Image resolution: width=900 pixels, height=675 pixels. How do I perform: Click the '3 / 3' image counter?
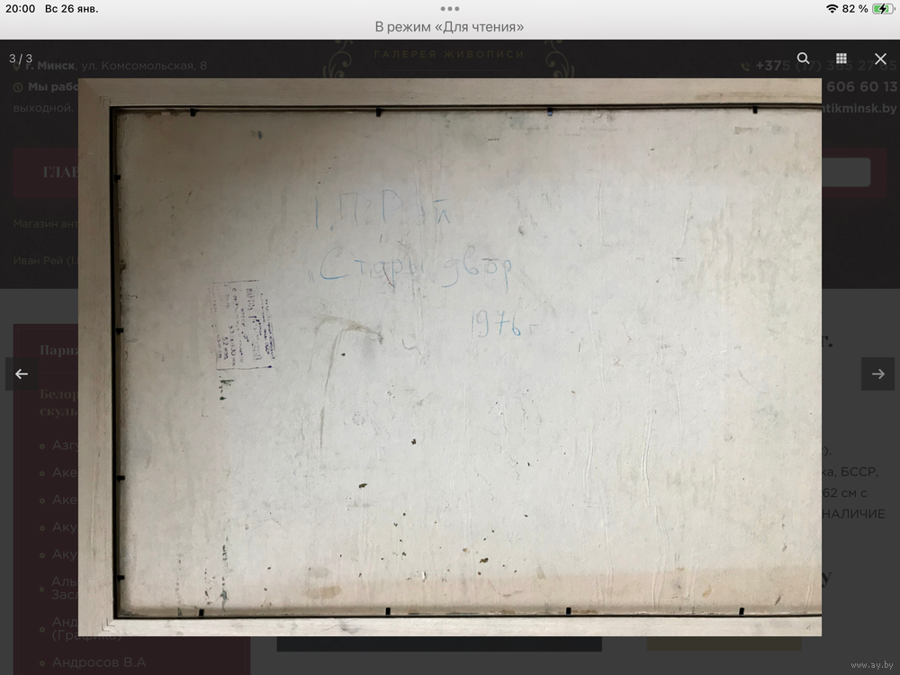[21, 58]
